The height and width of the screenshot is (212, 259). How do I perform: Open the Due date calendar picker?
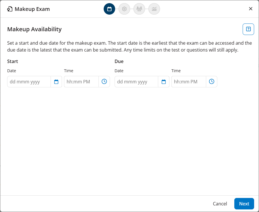coord(164,82)
